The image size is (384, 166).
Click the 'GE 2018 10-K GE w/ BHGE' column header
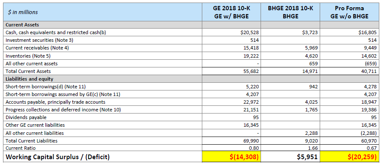(231, 12)
